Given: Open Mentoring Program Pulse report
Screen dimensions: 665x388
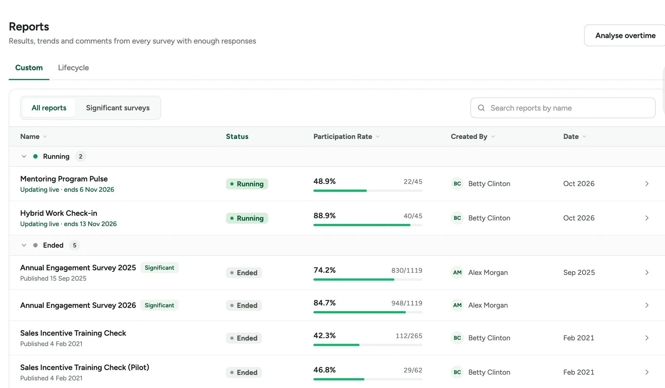Looking at the screenshot, I should [64, 179].
